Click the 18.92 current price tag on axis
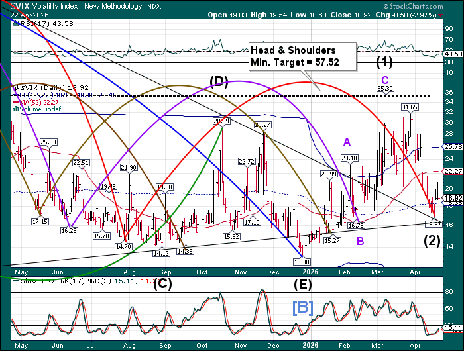Screen dimensions: 464x351 click(453, 198)
